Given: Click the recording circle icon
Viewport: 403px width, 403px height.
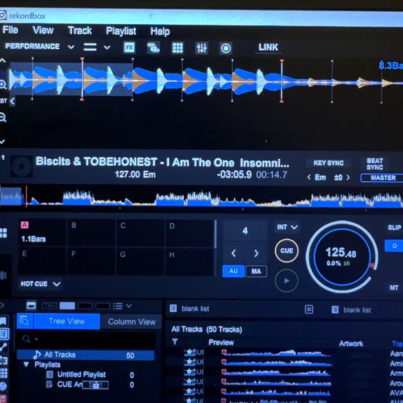Looking at the screenshot, I should 226,48.
